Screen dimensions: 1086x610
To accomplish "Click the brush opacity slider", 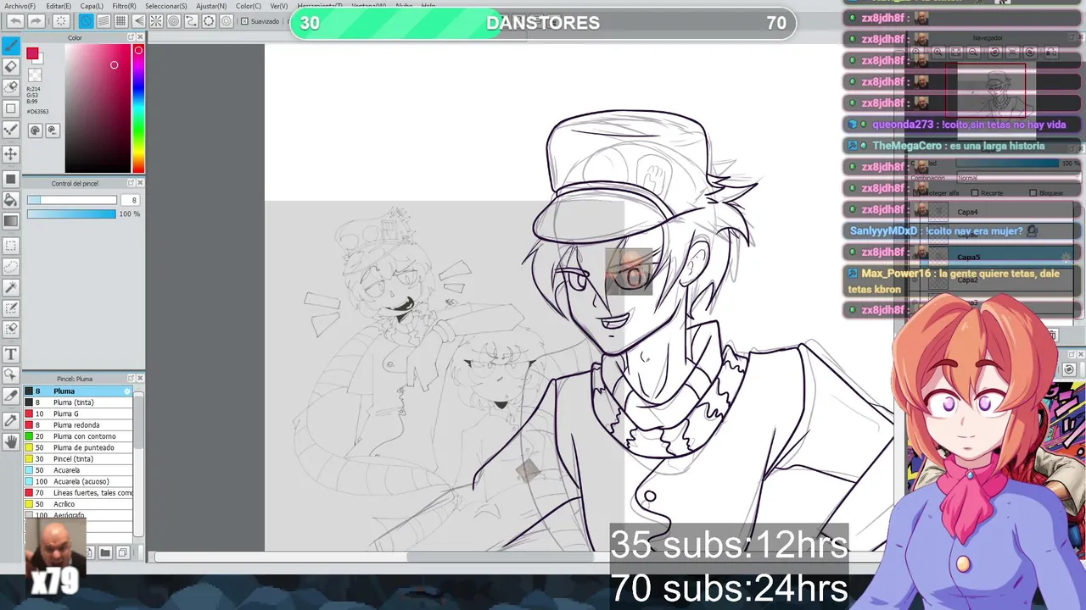I will [x=71, y=214].
